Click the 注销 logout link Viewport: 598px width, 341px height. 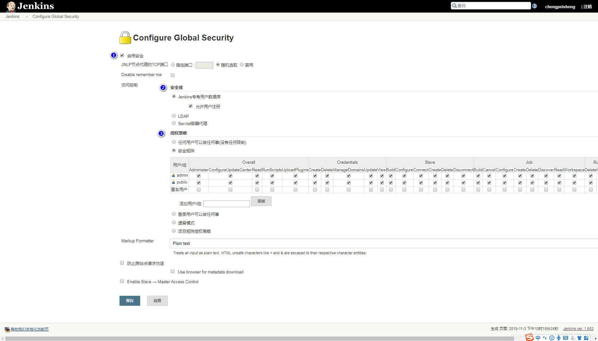click(587, 7)
